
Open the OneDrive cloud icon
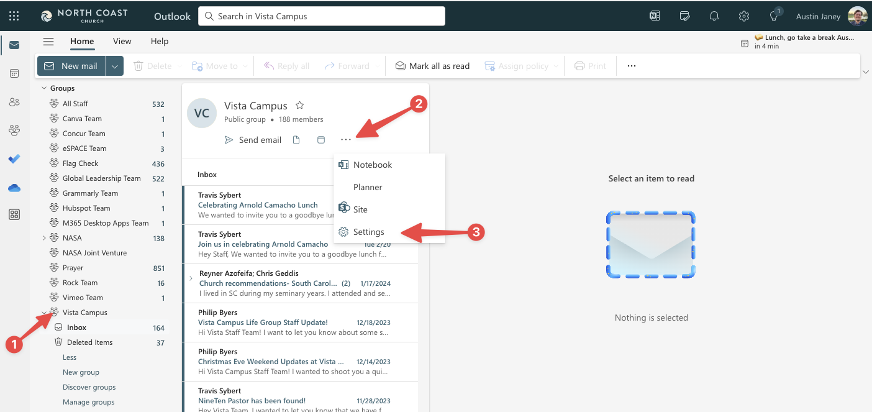(14, 188)
